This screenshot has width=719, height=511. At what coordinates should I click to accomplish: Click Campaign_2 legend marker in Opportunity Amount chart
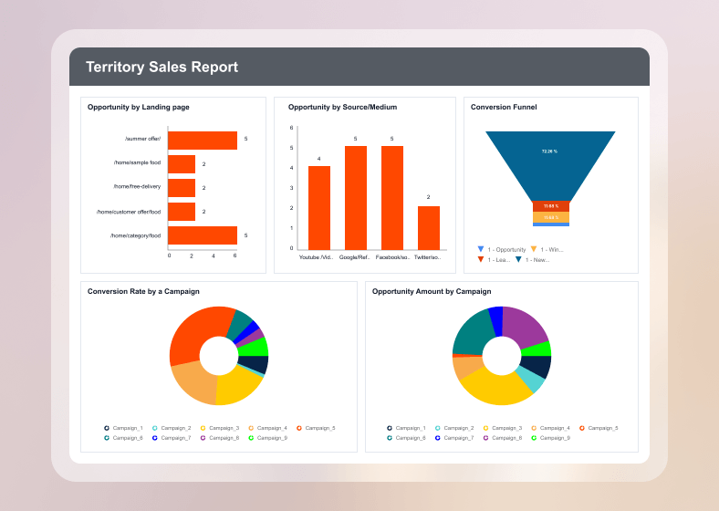[438, 428]
